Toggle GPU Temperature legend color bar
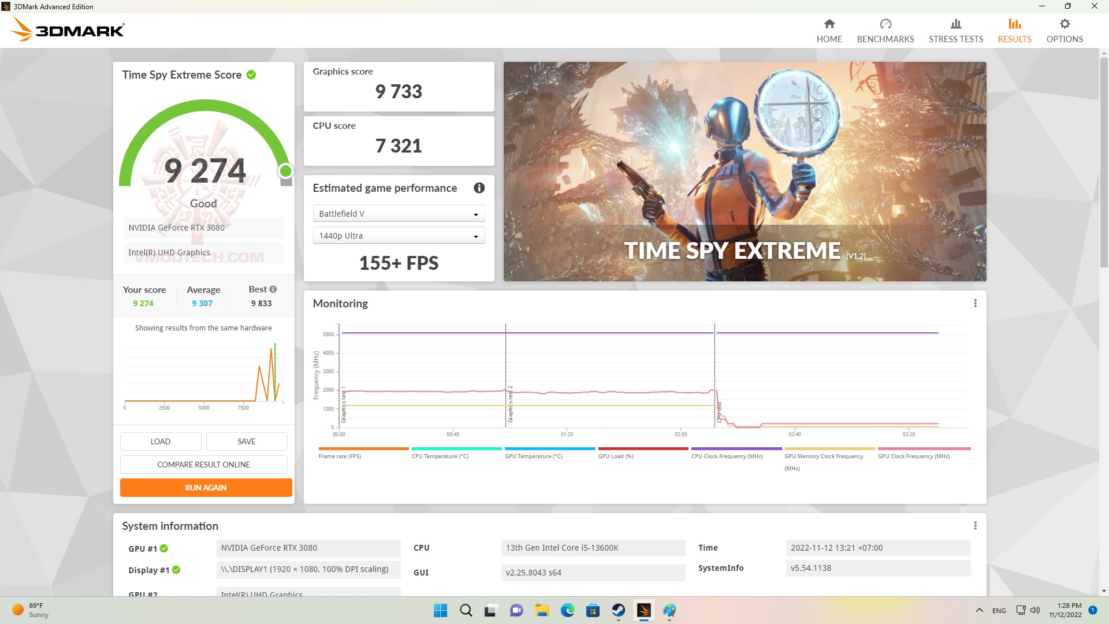 click(x=549, y=448)
